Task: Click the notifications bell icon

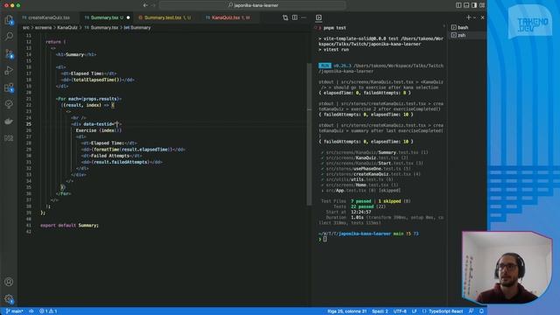Action: point(481,311)
